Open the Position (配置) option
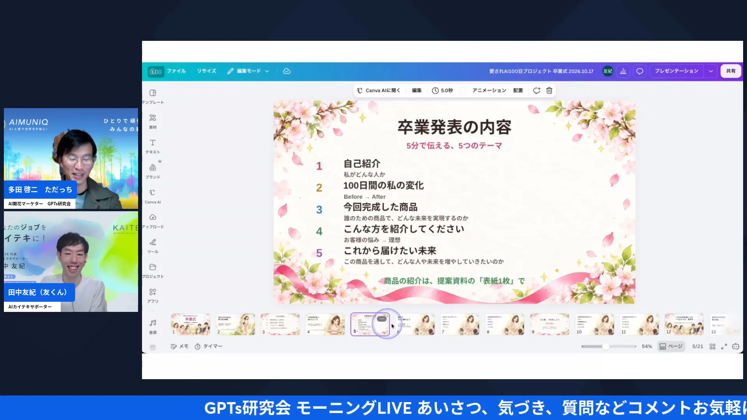Image resolution: width=747 pixels, height=420 pixels. tap(518, 91)
